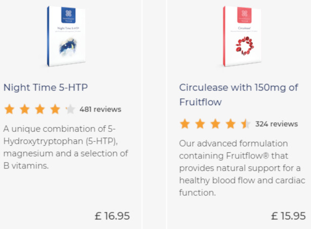Click fourth star of Night Time 5-HTP rating

55,109
